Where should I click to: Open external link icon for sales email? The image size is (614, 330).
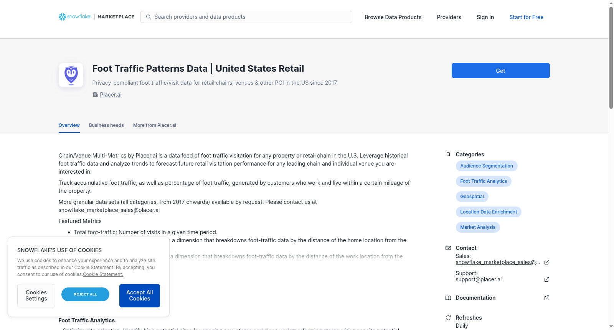[x=547, y=262]
